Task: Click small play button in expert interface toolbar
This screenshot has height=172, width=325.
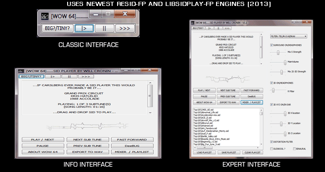Action: 210,28
